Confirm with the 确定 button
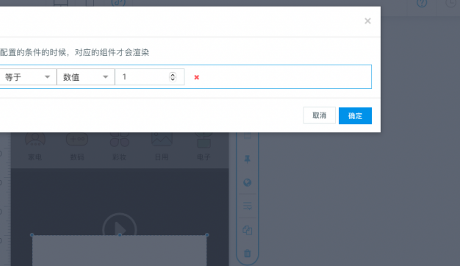Screen dimensions: 460x266 (355, 115)
